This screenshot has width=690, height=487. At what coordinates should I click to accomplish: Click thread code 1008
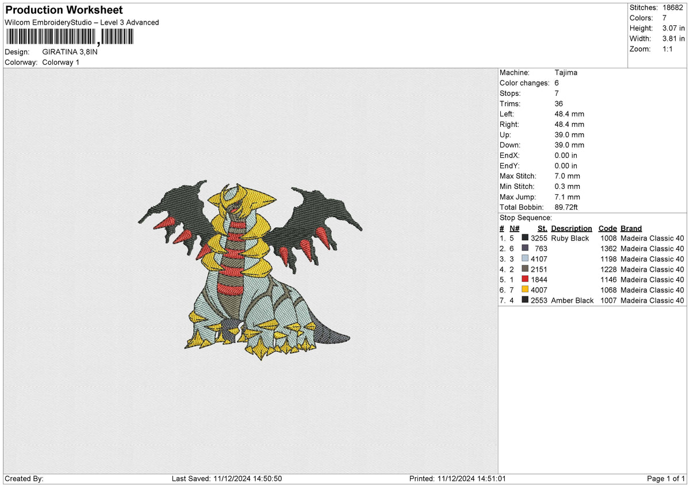tap(608, 238)
